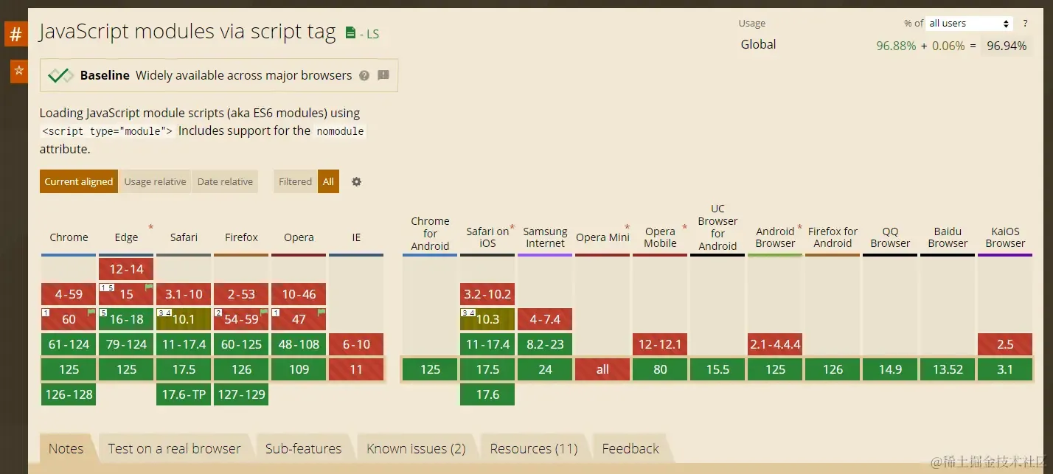
Task: Click Samsung Internet 4-7.4 cell
Action: point(545,319)
